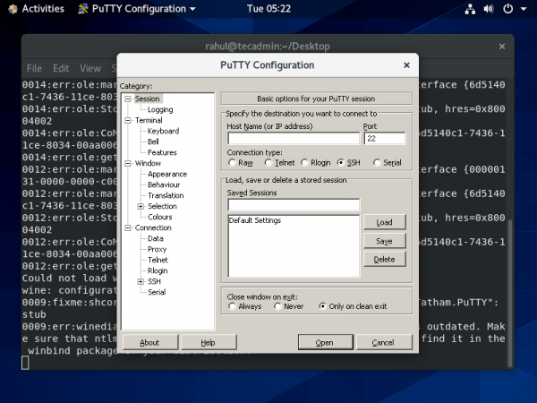Open the Activities overview
This screenshot has height=403, width=537.
[35, 9]
